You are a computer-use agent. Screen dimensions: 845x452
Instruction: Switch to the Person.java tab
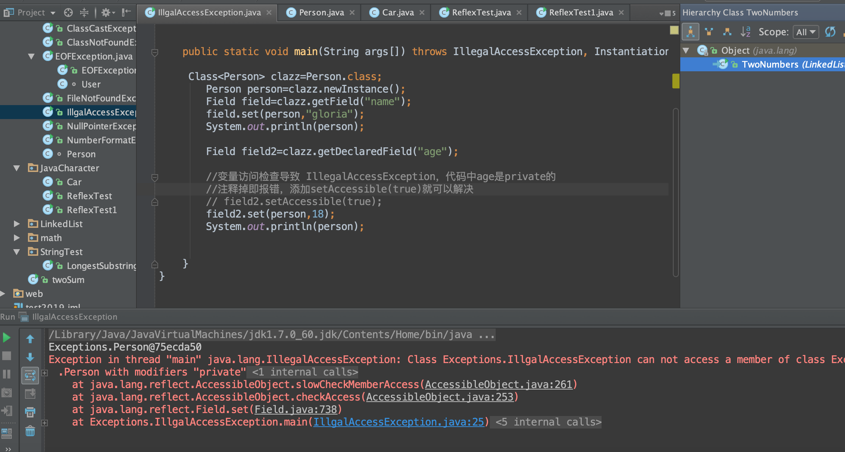click(321, 13)
